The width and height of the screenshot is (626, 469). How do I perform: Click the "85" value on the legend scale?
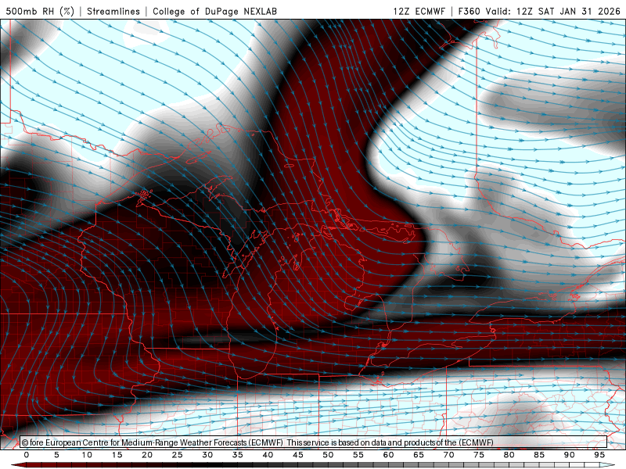click(x=539, y=455)
